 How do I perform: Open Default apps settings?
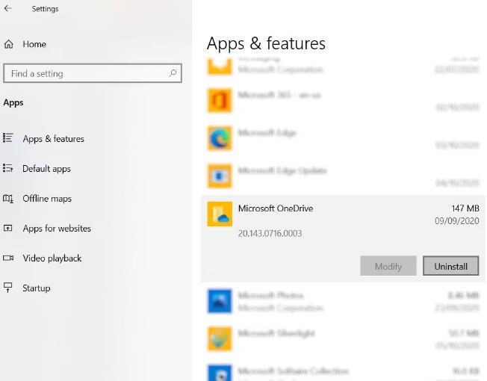[46, 169]
